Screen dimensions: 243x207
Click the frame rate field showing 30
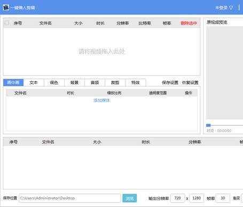tap(223, 198)
